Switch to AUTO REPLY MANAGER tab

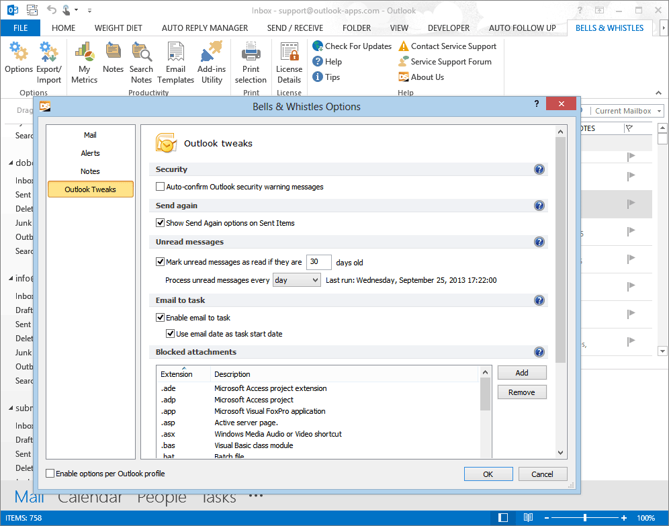[205, 28]
